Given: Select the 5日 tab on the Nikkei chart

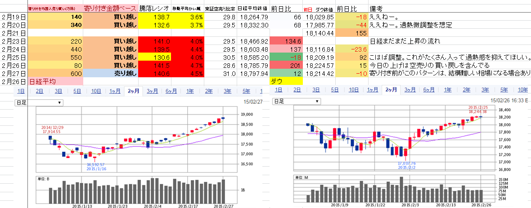Looking at the screenshot, I should pyautogui.click(x=77, y=90).
